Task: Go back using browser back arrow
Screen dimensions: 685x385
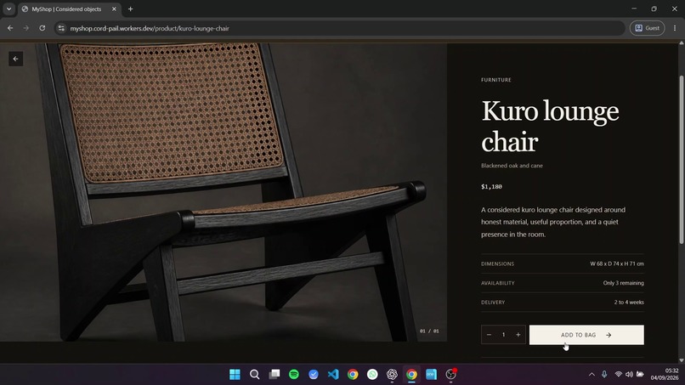Action: (x=10, y=28)
